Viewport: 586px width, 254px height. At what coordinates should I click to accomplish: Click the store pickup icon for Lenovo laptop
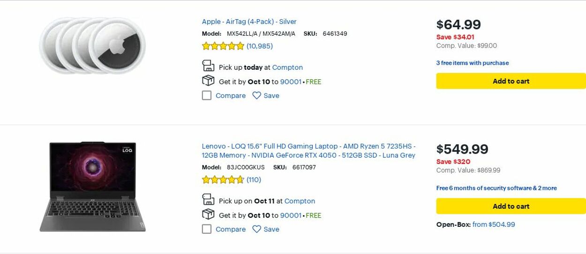click(208, 200)
